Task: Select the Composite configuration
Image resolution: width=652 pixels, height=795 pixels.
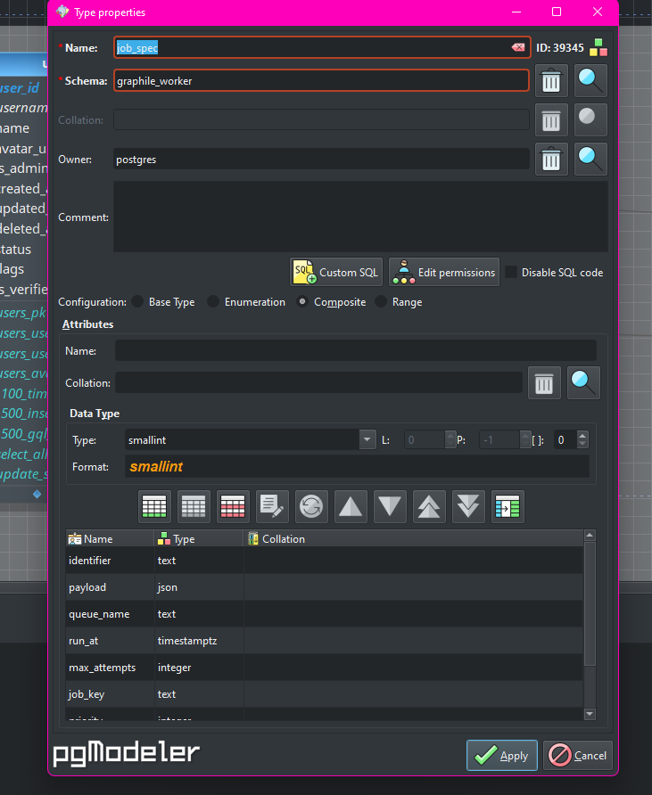Action: [x=302, y=301]
